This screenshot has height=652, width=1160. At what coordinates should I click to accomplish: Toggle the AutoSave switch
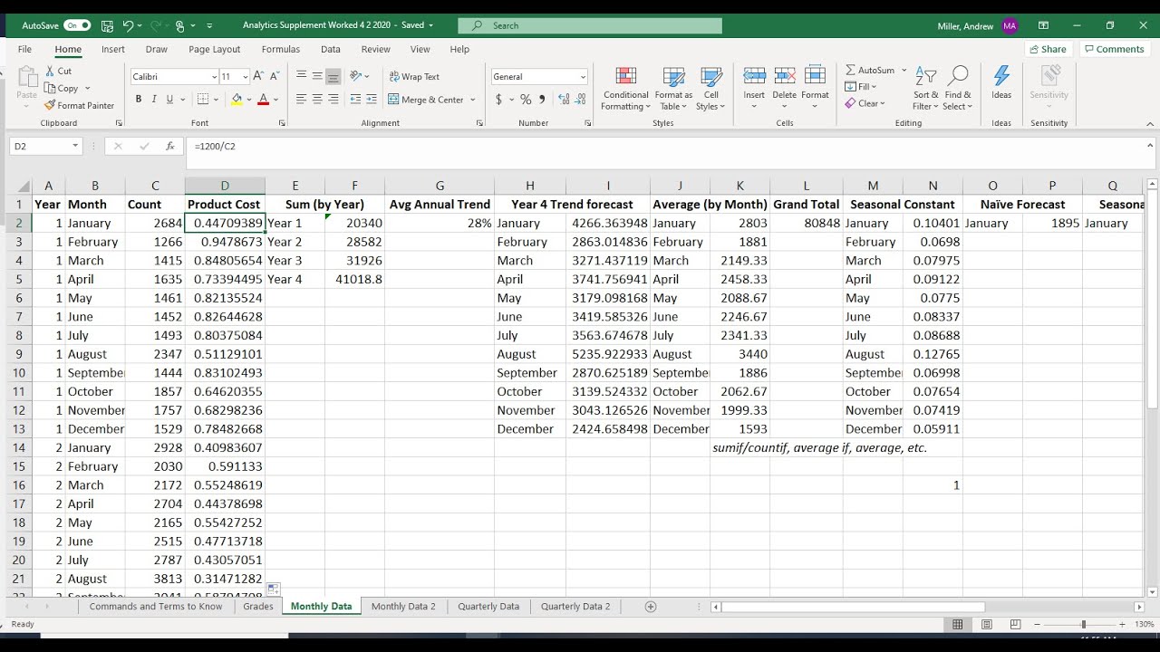[77, 25]
